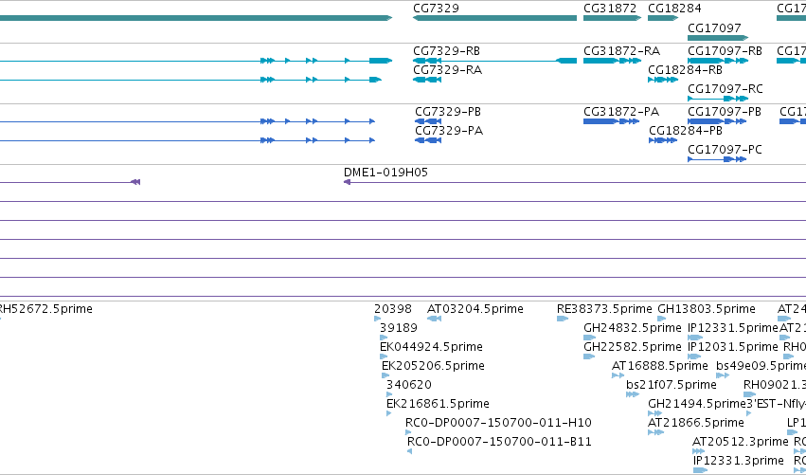Select the protein glyph under CG17097-PC
The height and width of the screenshot is (475, 806).
pyautogui.click(x=717, y=159)
